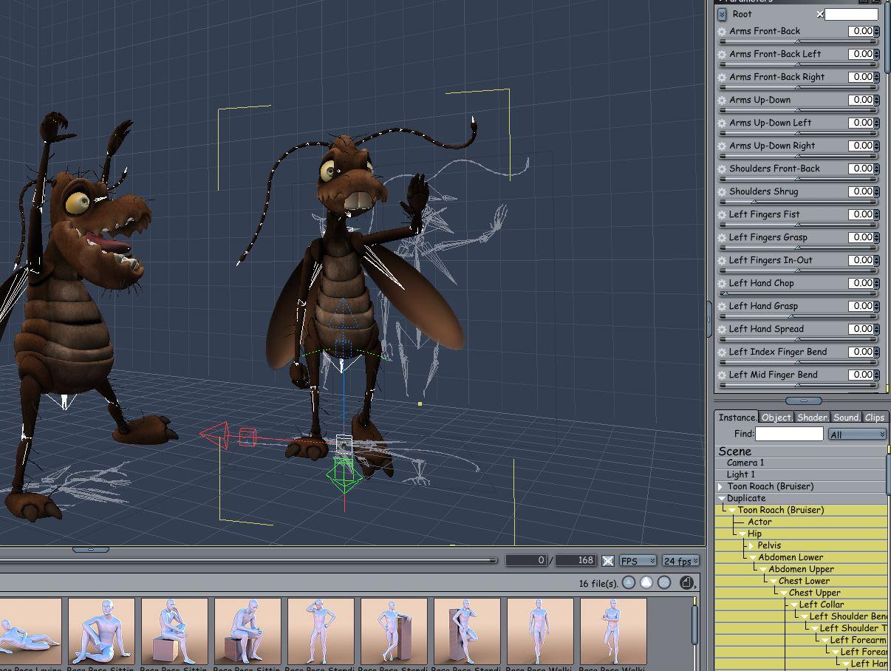Clear the Root parameter filter with the X
This screenshot has width=891, height=671.
coord(819,14)
